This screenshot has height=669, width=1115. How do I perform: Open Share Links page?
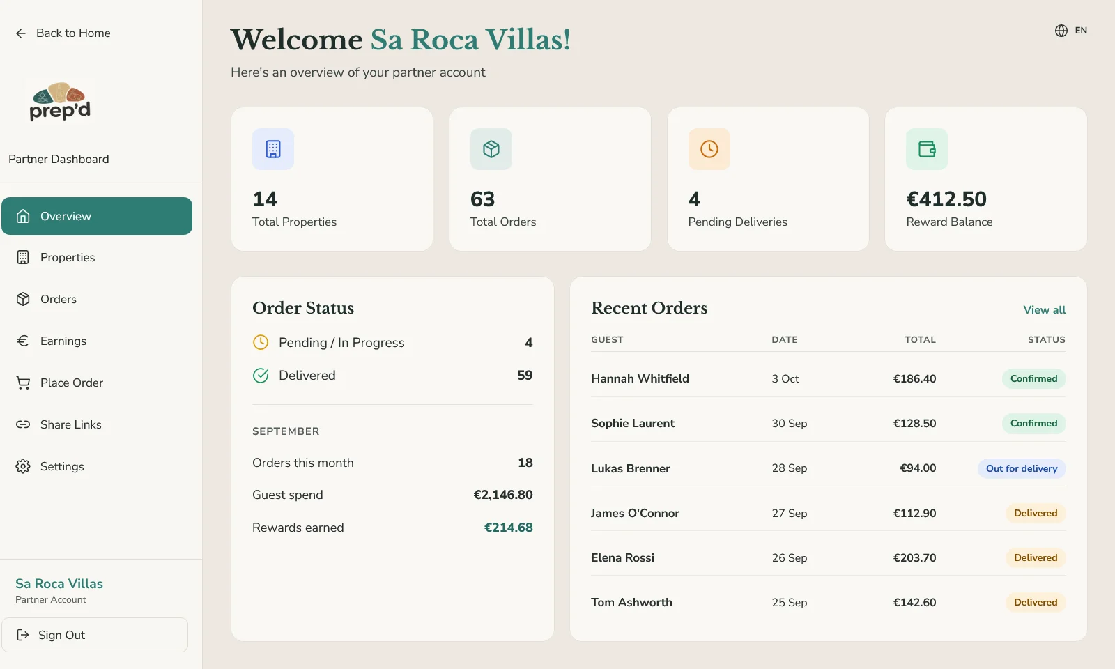click(x=97, y=424)
